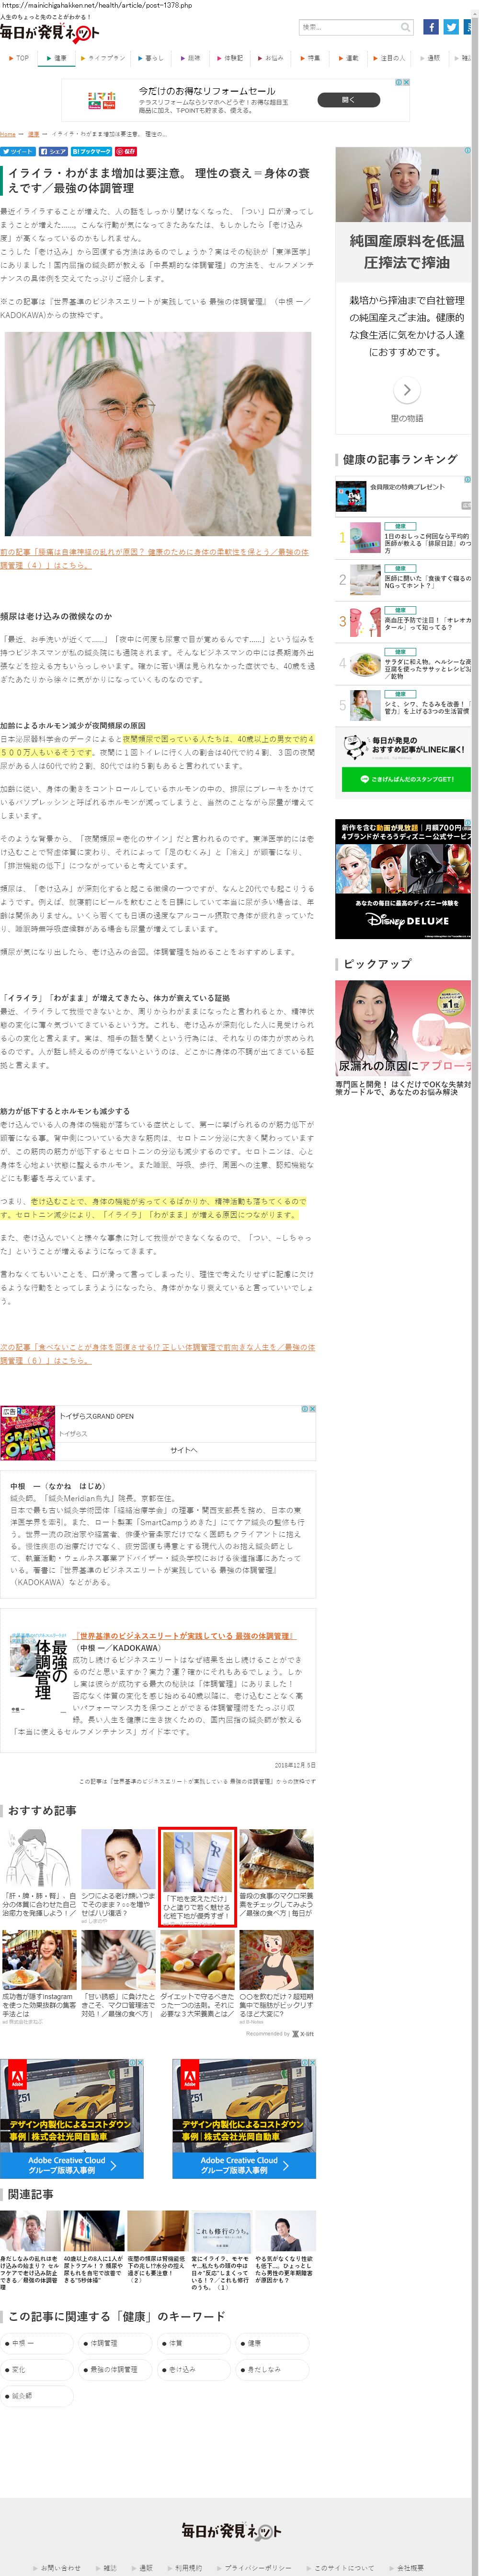Click the search magnifier icon
This screenshot has height=2576, width=479.
click(x=405, y=27)
